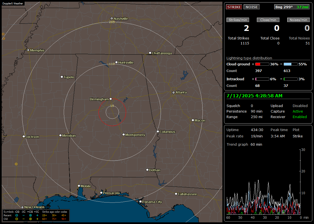Click the Doppler5 Weather title label
The height and width of the screenshot is (224, 314).
[x=13, y=3]
